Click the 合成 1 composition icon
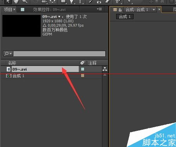 (9, 76)
